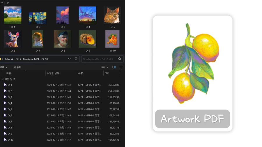Click the 'Artwork PDF' label button
Viewport: 262px width, 147px height.
tap(192, 119)
